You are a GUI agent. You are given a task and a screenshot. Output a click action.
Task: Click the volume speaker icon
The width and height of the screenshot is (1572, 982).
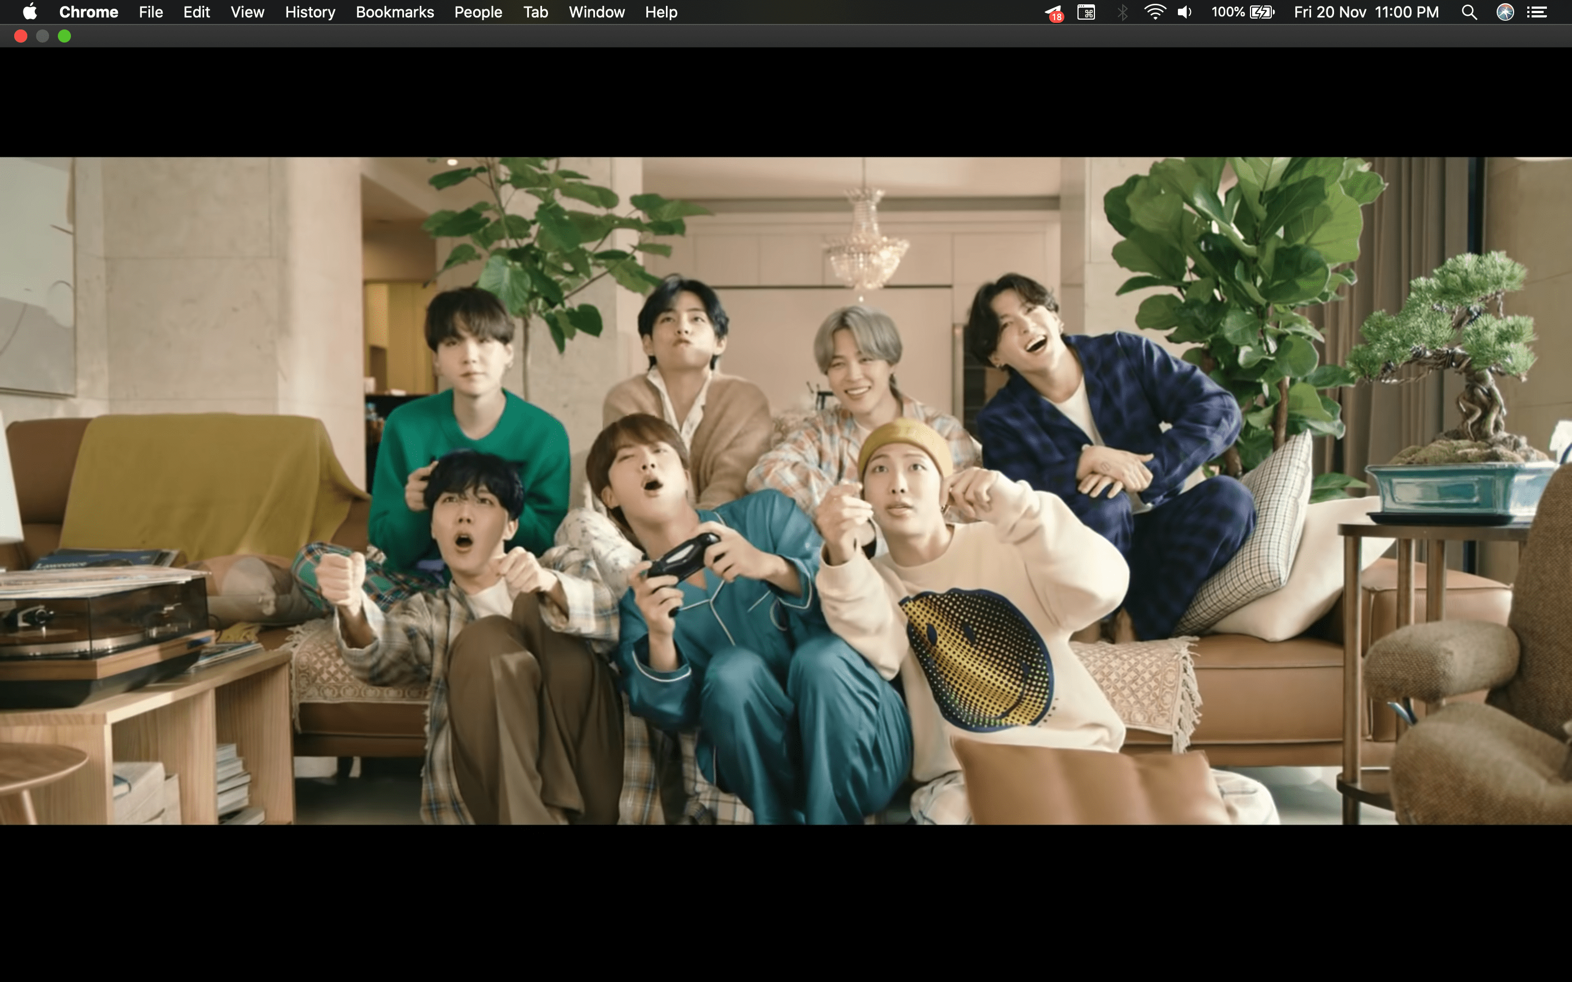coord(1185,11)
